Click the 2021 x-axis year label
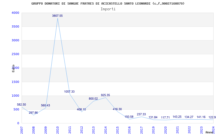This screenshot has width=216, height=135. tap(177, 130)
